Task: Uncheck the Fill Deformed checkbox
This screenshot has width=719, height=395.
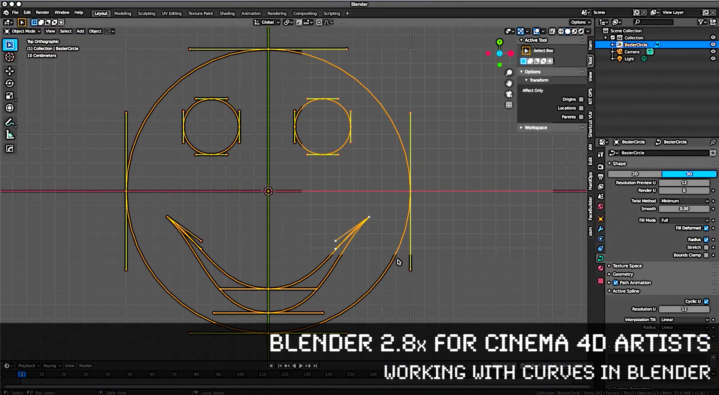Action: 706,228
